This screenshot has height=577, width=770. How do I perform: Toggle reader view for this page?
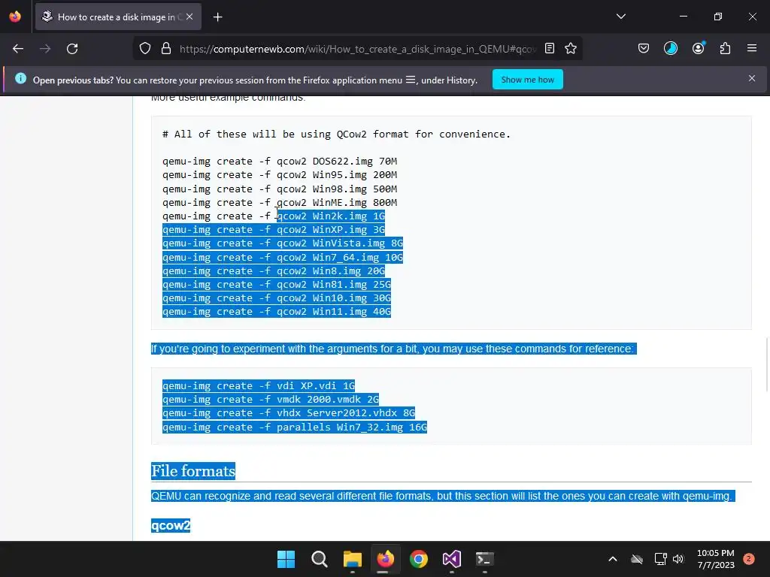(x=550, y=49)
